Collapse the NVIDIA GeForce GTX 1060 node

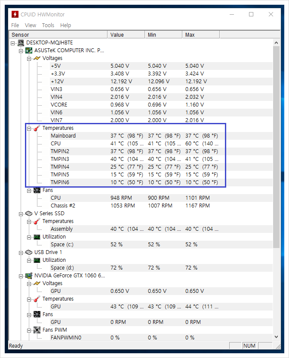pyautogui.click(x=21, y=276)
